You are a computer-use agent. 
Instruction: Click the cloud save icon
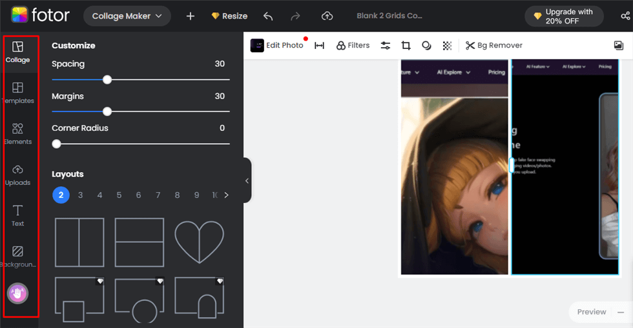pos(327,16)
